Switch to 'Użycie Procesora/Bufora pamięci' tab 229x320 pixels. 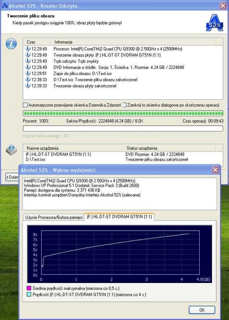tap(54, 217)
